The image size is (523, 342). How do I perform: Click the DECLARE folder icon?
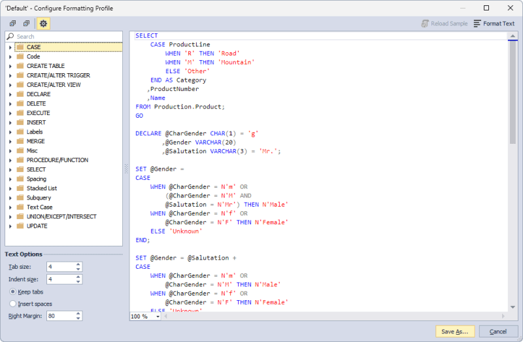point(20,94)
